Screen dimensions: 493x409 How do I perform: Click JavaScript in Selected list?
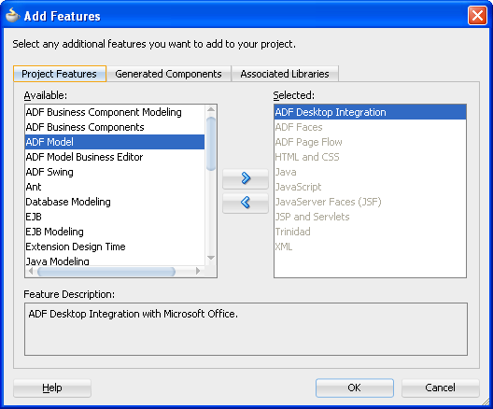pyautogui.click(x=370, y=187)
